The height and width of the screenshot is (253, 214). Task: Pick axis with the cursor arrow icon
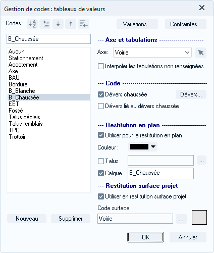[x=201, y=53]
